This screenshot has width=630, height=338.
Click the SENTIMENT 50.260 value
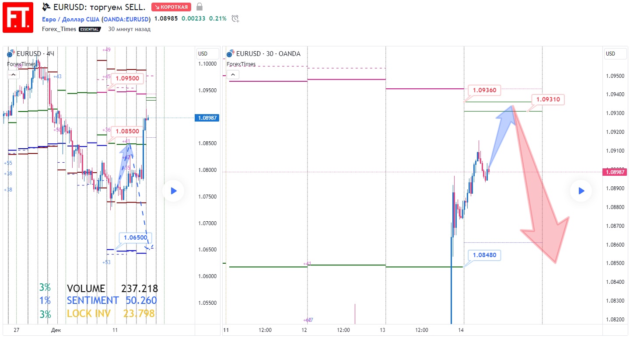pyautogui.click(x=141, y=300)
